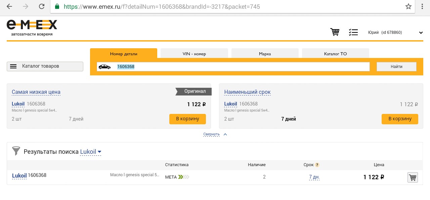Click the Результаты поиска heading

tap(51, 152)
